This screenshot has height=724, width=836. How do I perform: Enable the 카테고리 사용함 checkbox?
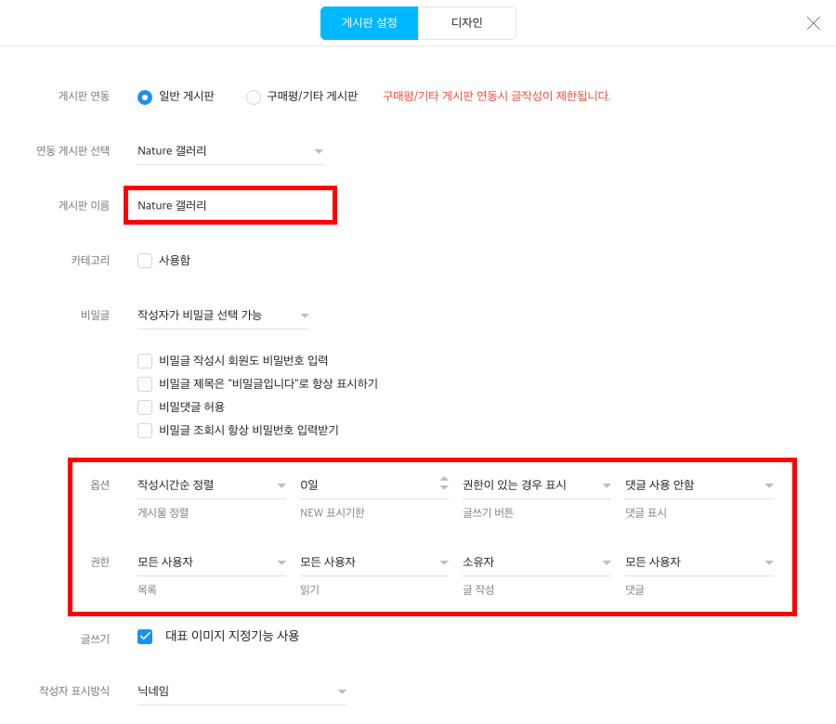pyautogui.click(x=145, y=261)
